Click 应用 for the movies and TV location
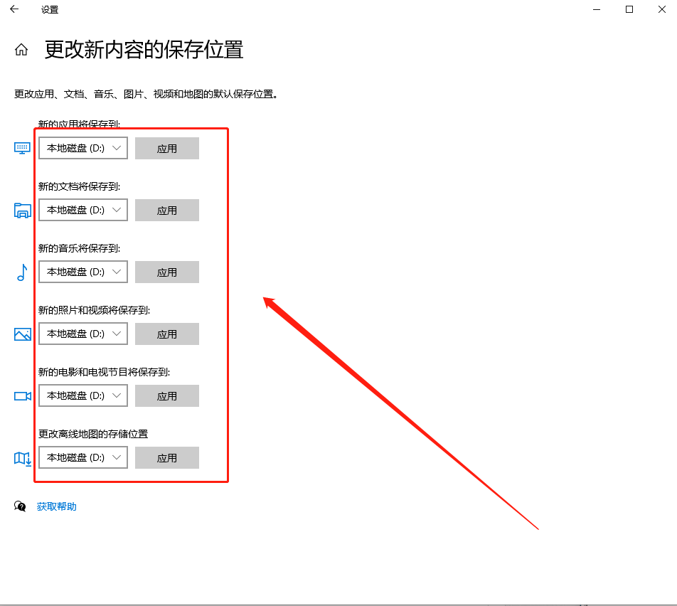The image size is (677, 606). click(166, 395)
